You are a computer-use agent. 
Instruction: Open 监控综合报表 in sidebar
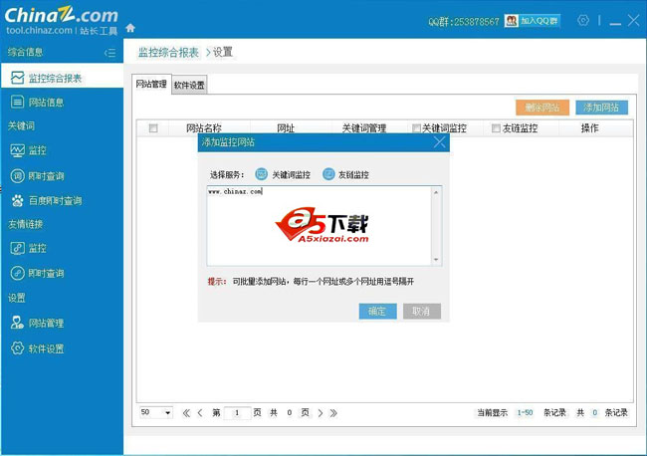pyautogui.click(x=62, y=78)
